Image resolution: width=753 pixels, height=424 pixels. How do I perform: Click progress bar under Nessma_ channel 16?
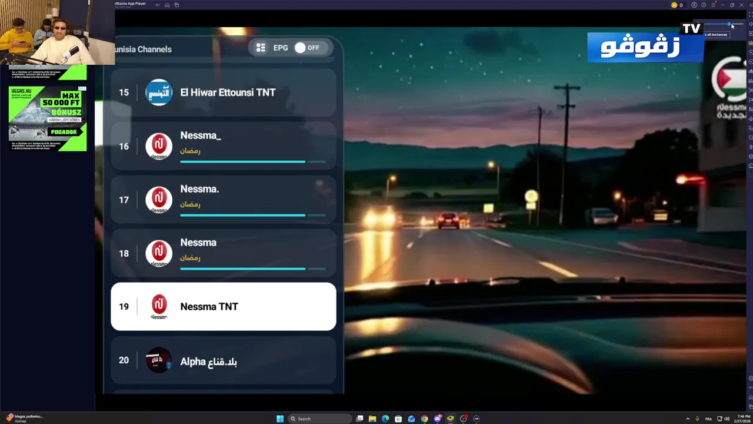(253, 161)
